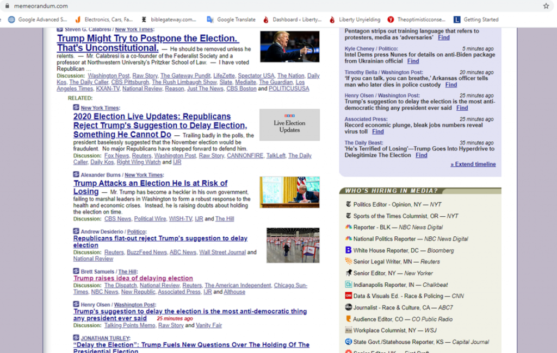The height and width of the screenshot is (353, 557).
Task: Open 'Republicans flat-out reject Trump's suggestion' headline
Action: click(x=160, y=242)
